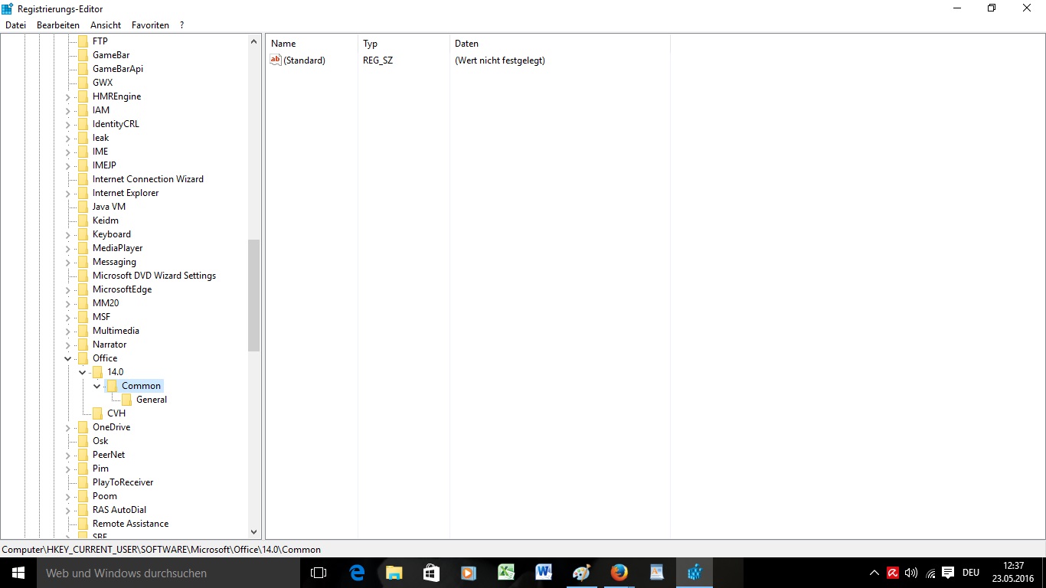Select the FTP folder icon
The image size is (1046, 588).
coord(83,41)
